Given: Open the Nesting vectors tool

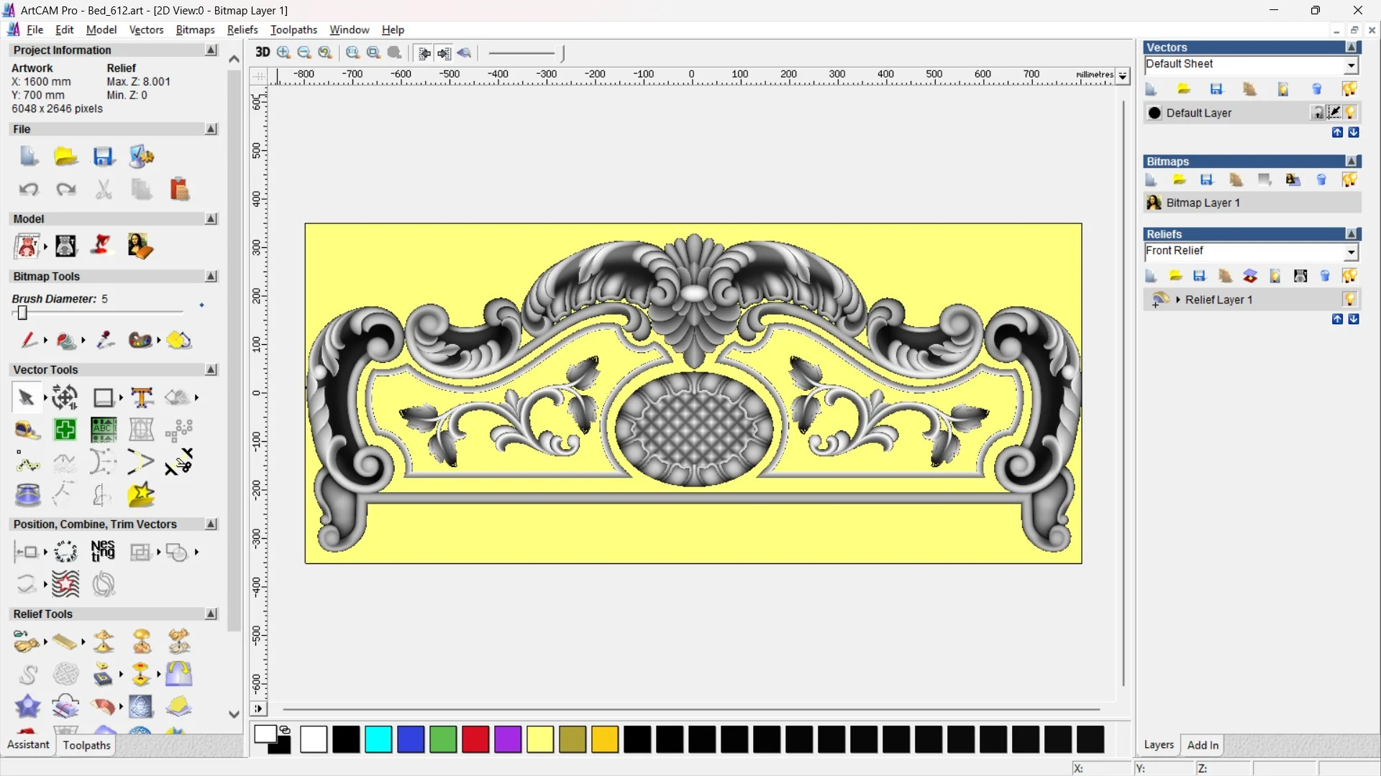Looking at the screenshot, I should point(103,552).
